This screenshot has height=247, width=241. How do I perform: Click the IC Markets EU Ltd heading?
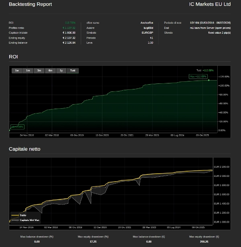pos(210,4)
